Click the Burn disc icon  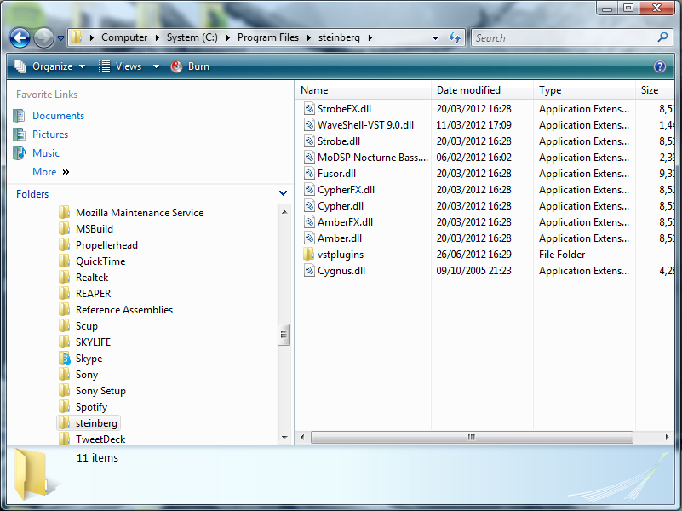pos(176,66)
